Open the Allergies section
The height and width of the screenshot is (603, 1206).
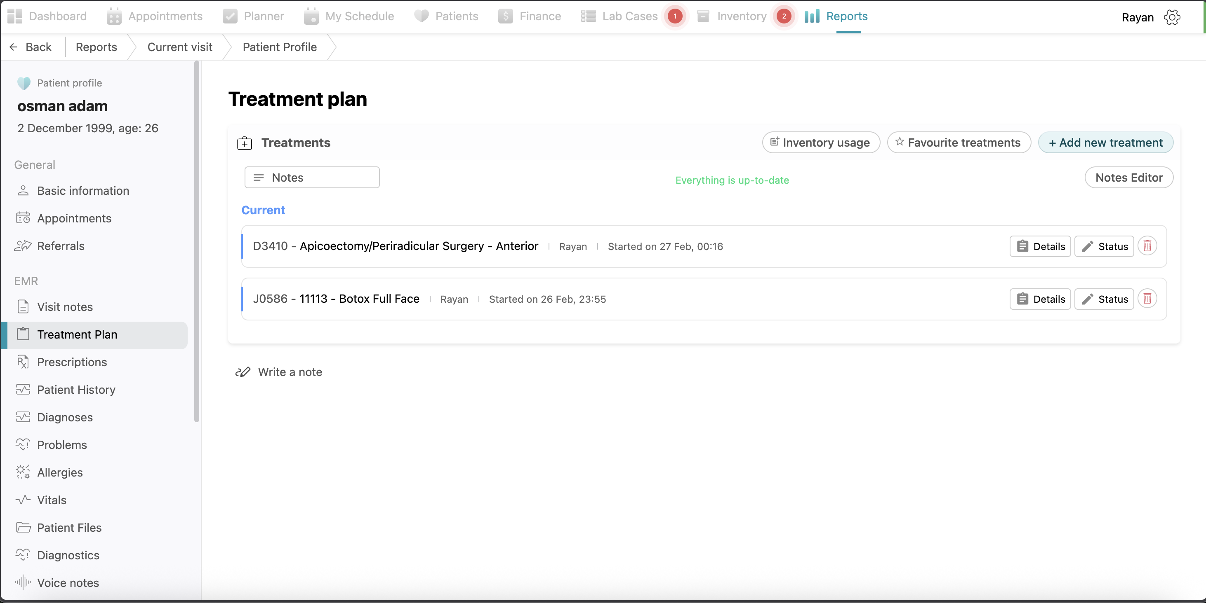point(59,472)
